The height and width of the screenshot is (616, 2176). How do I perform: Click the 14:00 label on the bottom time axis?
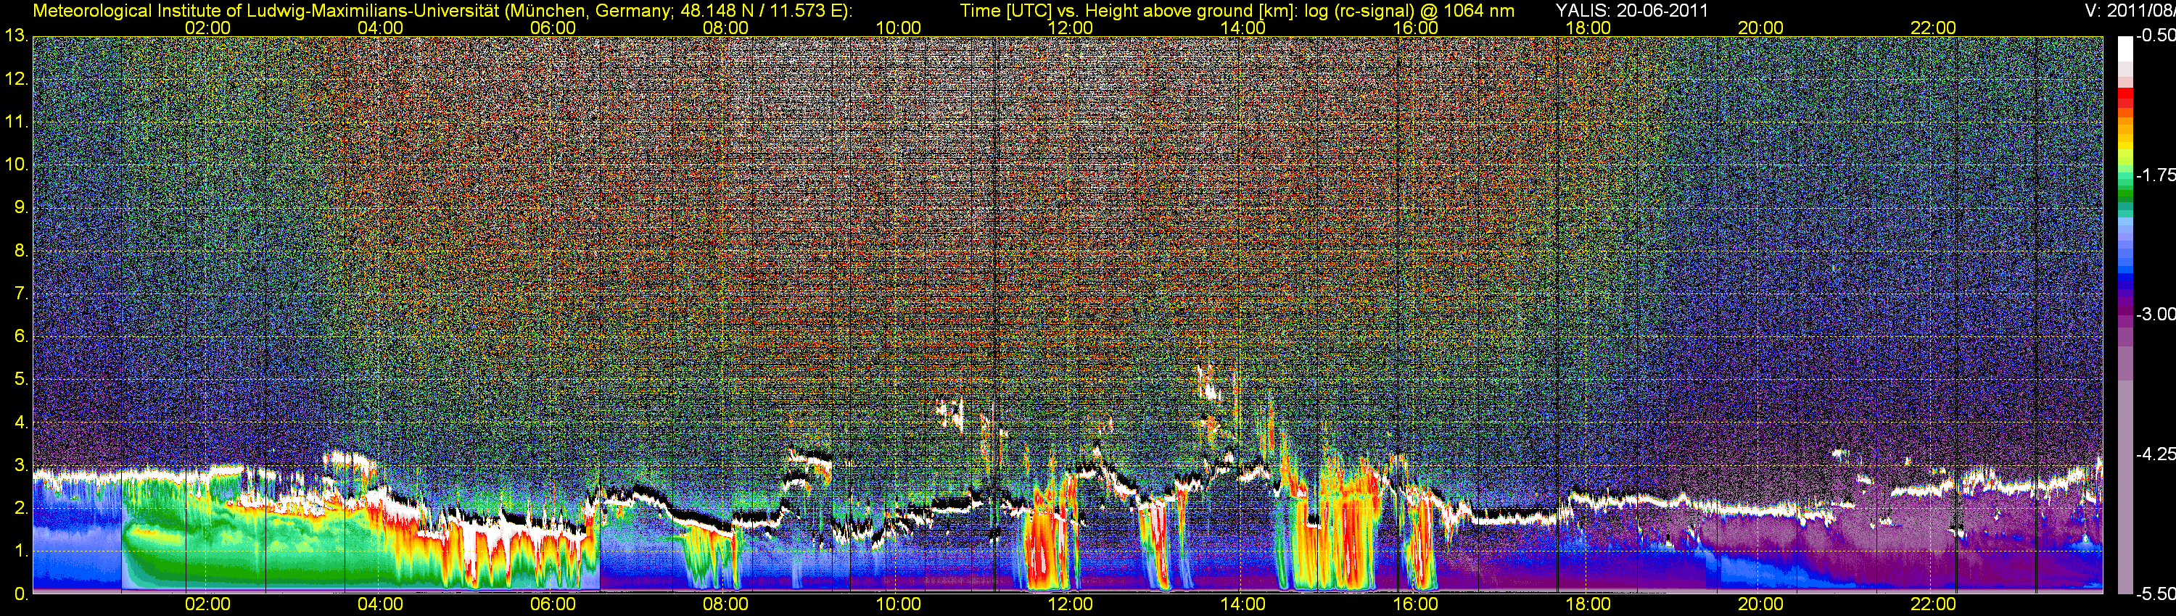point(1242,604)
